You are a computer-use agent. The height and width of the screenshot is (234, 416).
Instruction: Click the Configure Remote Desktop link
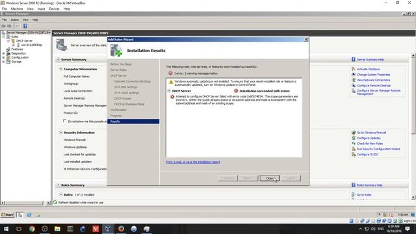coord(374,85)
